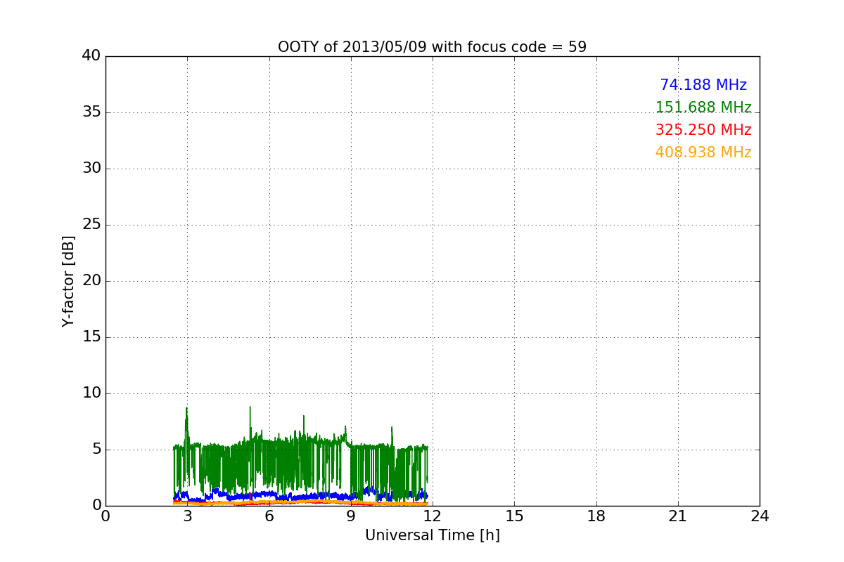Click the x-axis tick label 24
844x562 pixels.
pos(760,516)
